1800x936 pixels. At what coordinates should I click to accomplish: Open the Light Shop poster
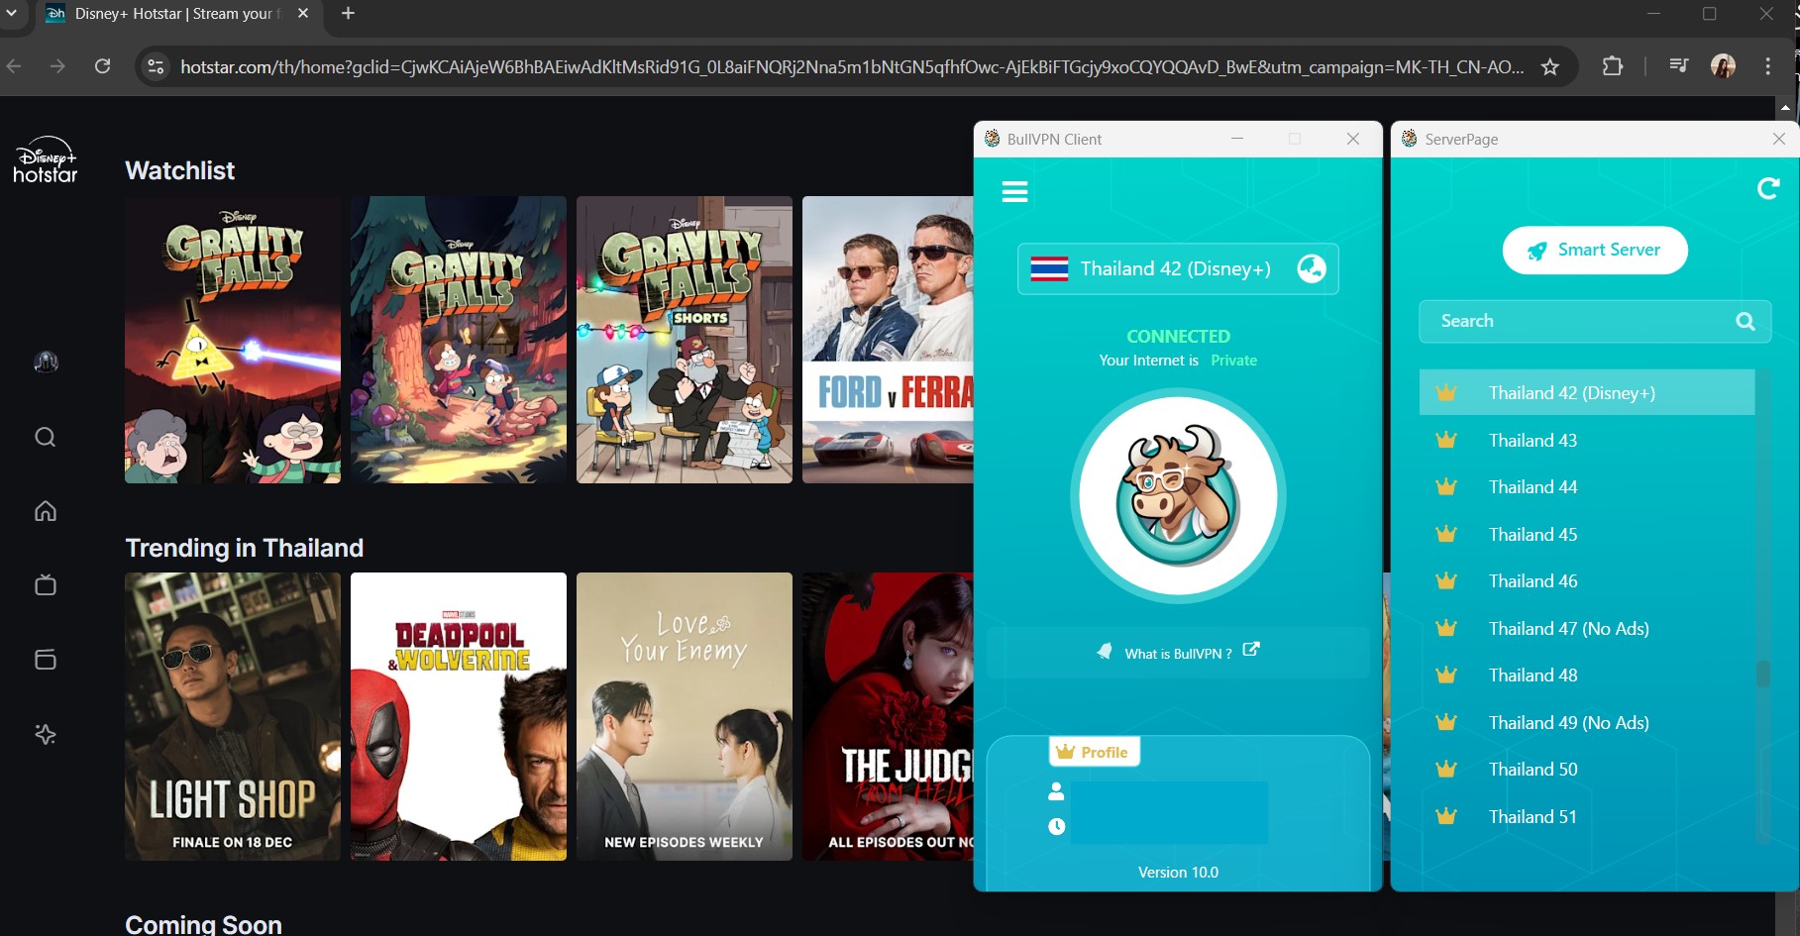coord(233,716)
